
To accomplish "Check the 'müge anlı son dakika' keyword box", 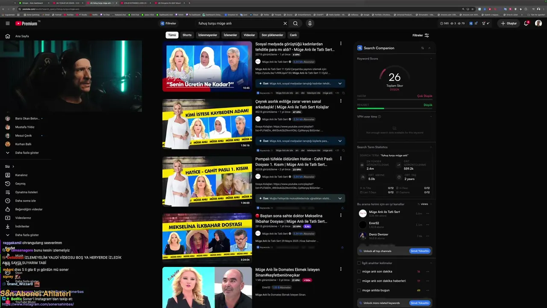I will [x=359, y=272].
